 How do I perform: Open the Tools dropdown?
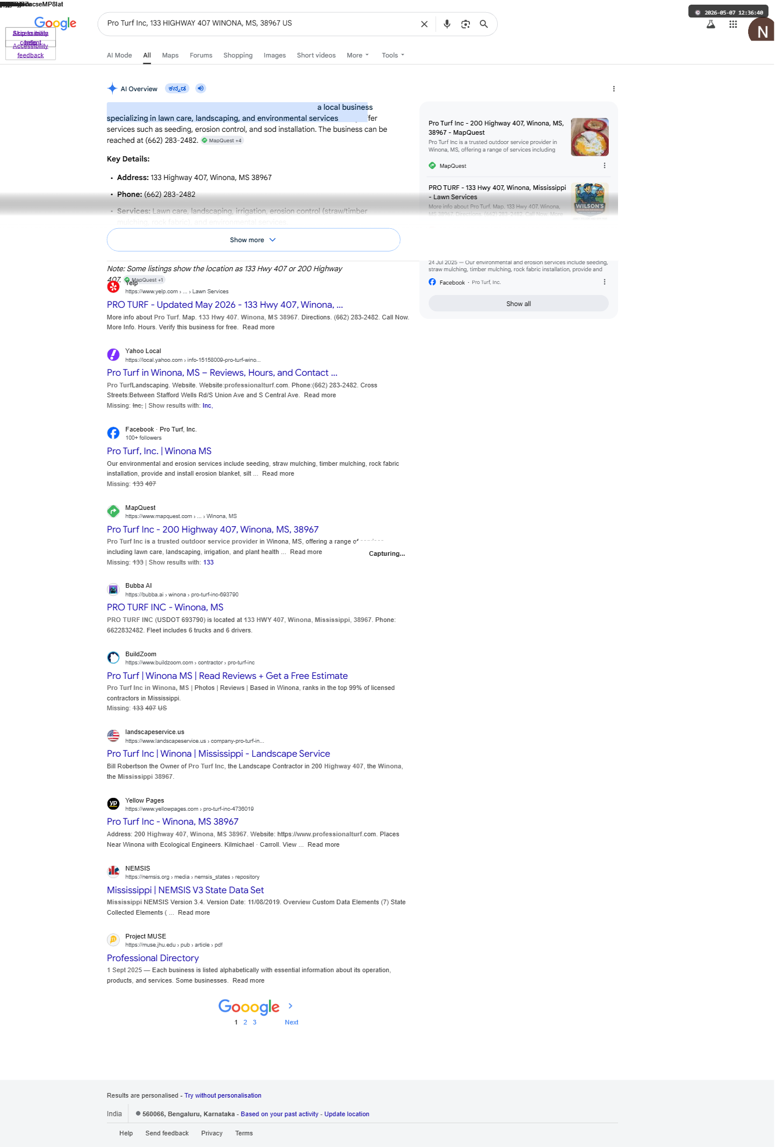point(393,55)
